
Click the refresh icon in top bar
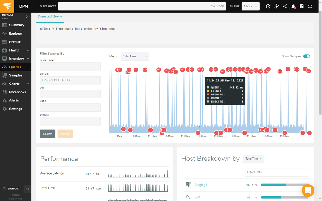pyautogui.click(x=268, y=6)
